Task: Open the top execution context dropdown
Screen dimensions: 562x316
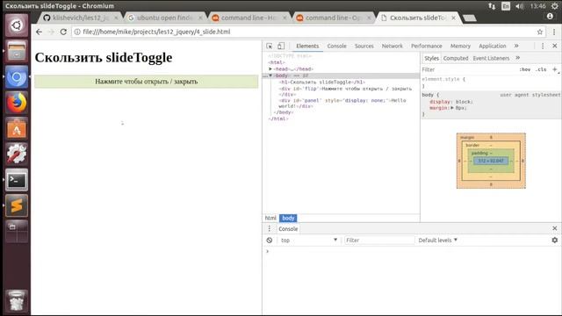Action: click(x=309, y=240)
